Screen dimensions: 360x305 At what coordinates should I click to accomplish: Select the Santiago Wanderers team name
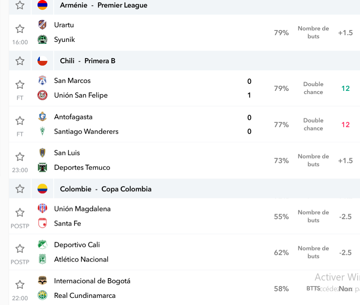coord(86,132)
